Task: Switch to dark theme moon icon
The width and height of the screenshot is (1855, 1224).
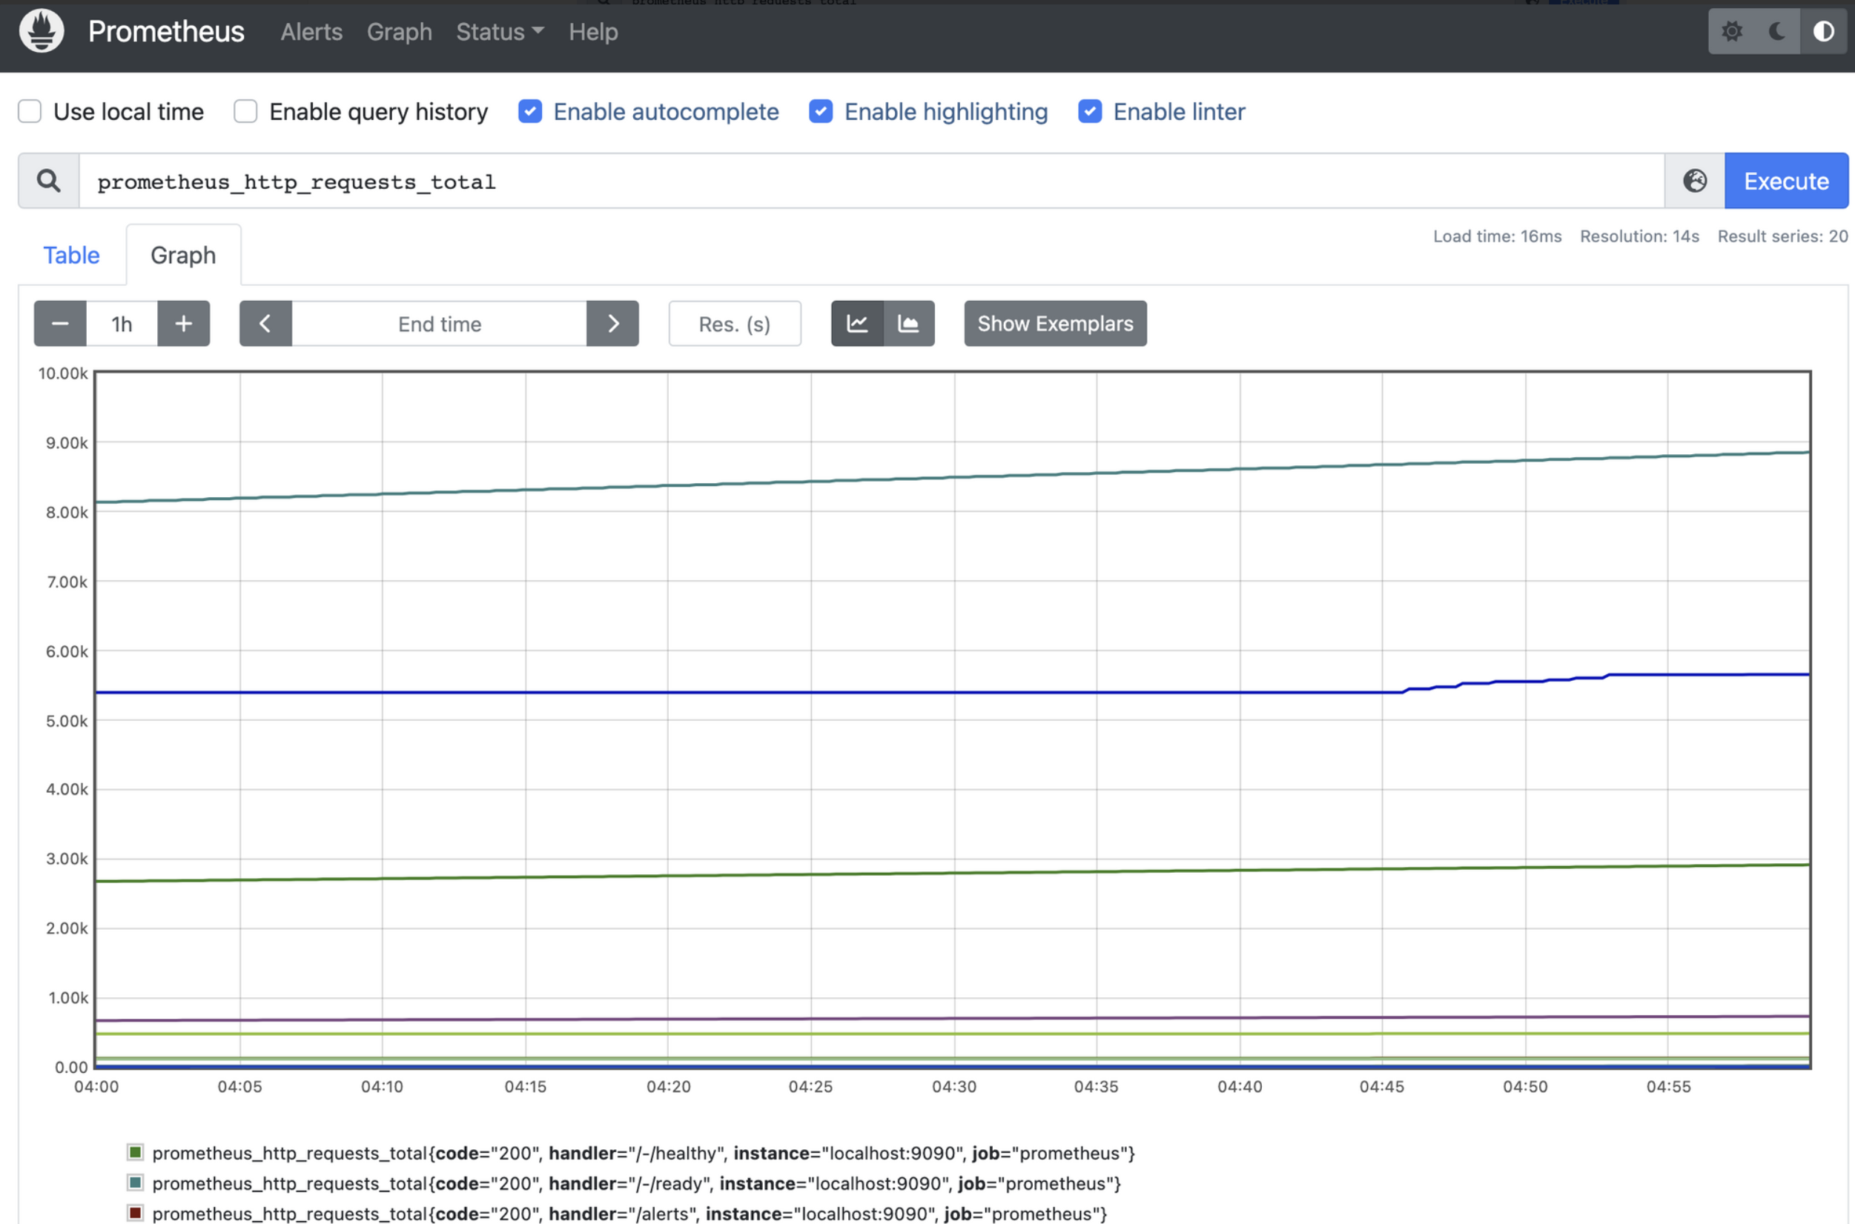Action: point(1778,31)
